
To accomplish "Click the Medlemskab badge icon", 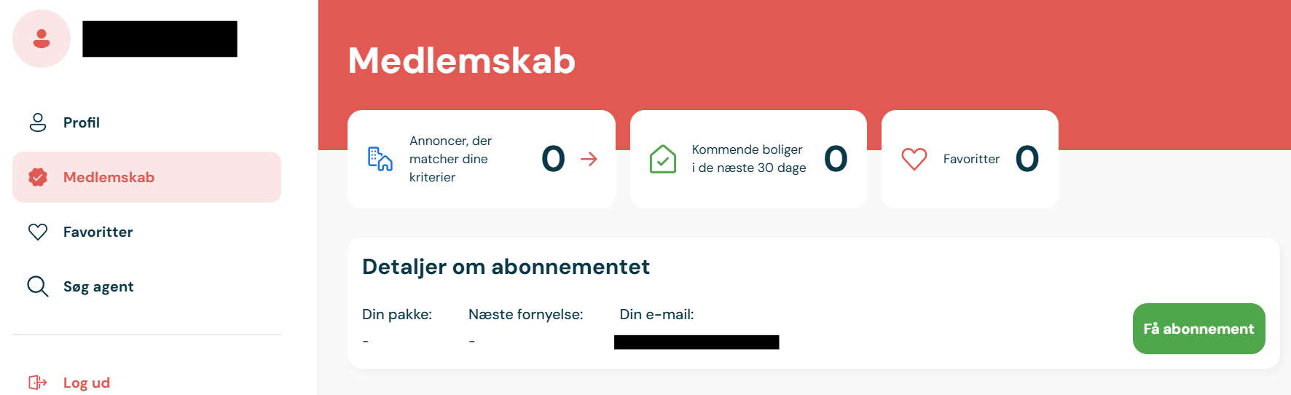I will [x=38, y=177].
